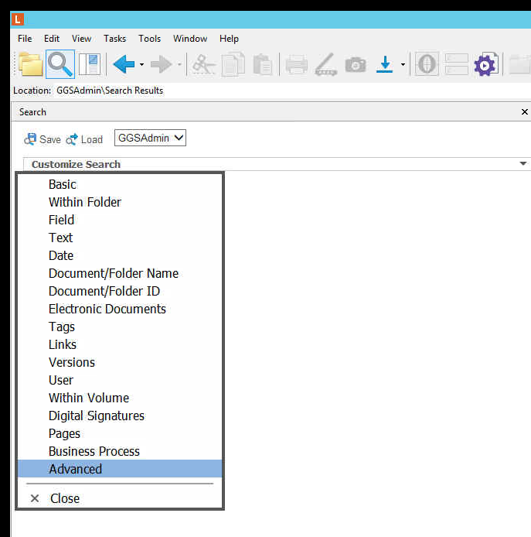This screenshot has width=531, height=537.
Task: Click the printer icon
Action: pos(297,64)
